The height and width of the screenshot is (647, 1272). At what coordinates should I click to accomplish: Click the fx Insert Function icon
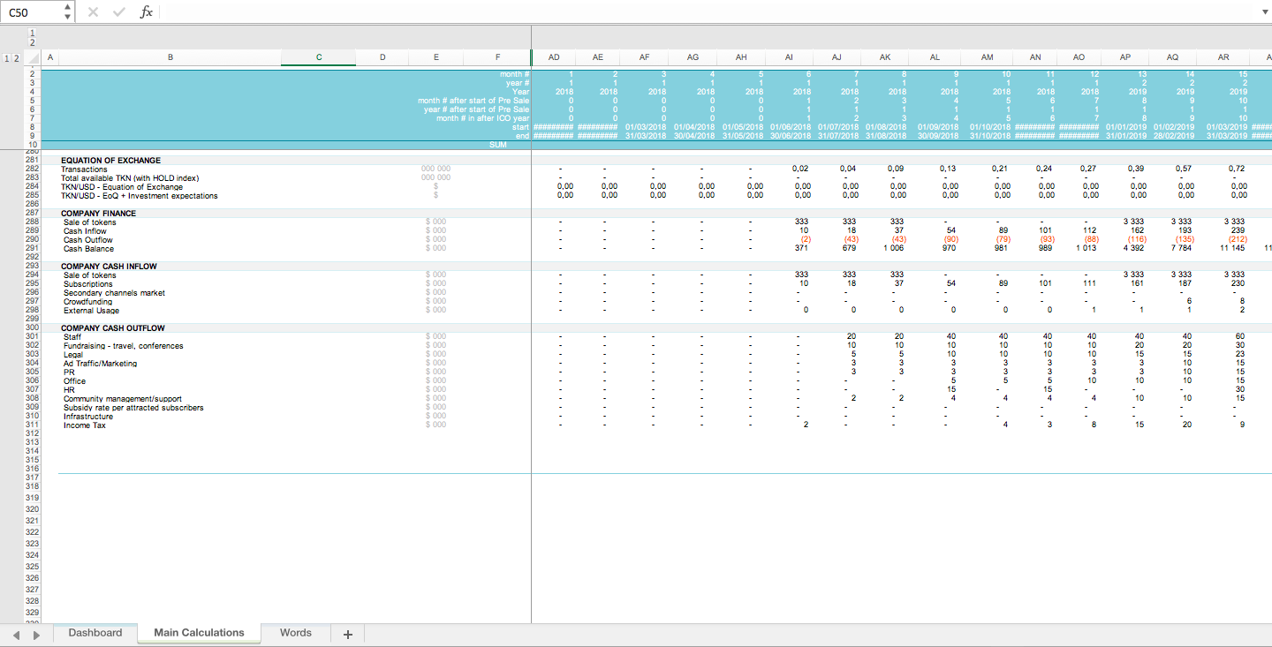click(147, 11)
